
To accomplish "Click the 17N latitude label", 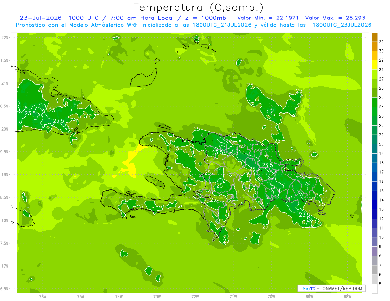I will tap(5, 266).
